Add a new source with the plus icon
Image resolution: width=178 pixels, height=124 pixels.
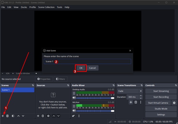(38, 116)
